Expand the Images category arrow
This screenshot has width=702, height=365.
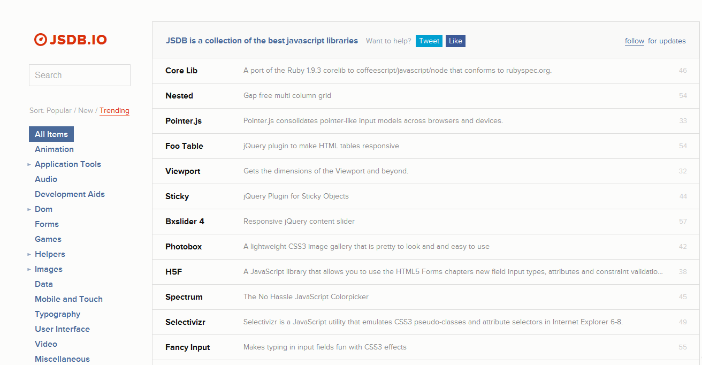tap(29, 269)
